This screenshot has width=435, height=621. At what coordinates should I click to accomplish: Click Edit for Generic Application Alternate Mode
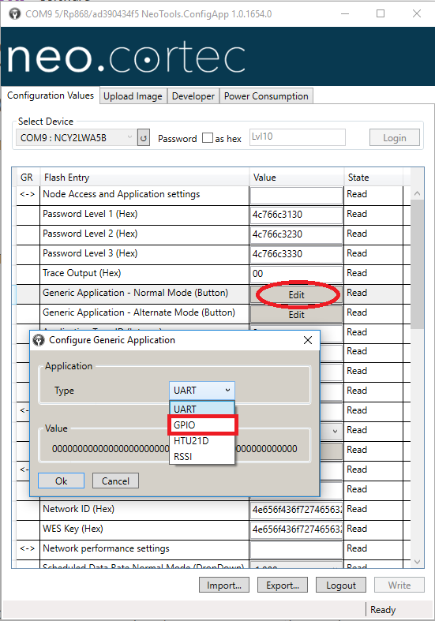(296, 315)
